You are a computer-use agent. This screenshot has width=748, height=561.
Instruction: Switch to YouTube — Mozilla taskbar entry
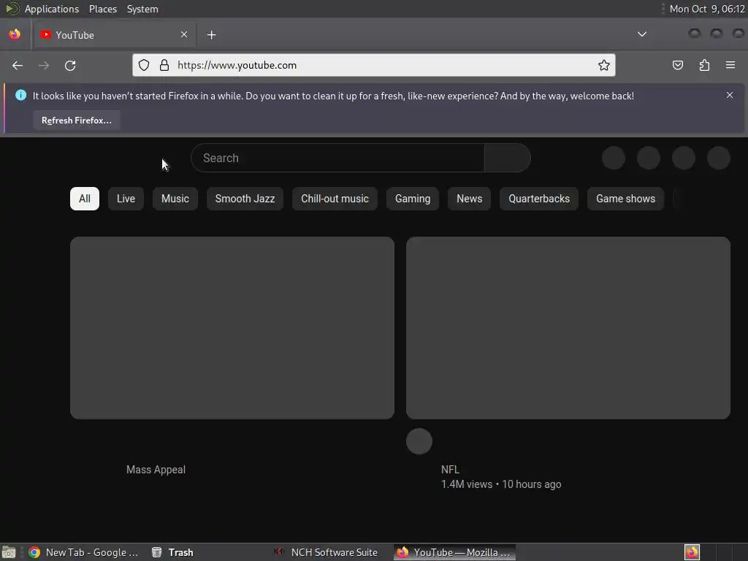click(454, 552)
